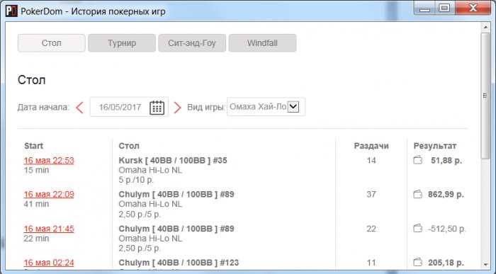496x274 pixels.
Task: Click the Start column header
Action: coord(33,146)
